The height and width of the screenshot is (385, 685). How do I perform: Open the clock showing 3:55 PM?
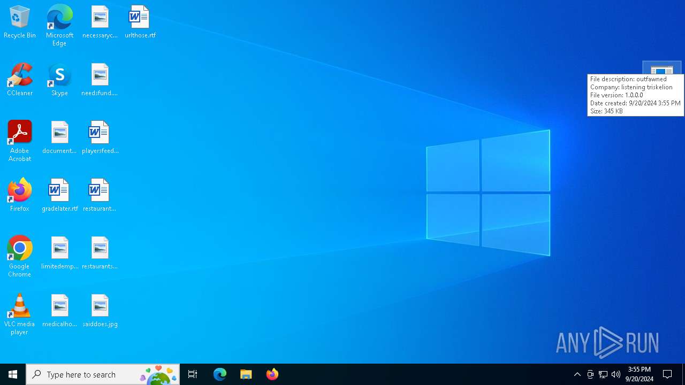click(640, 374)
